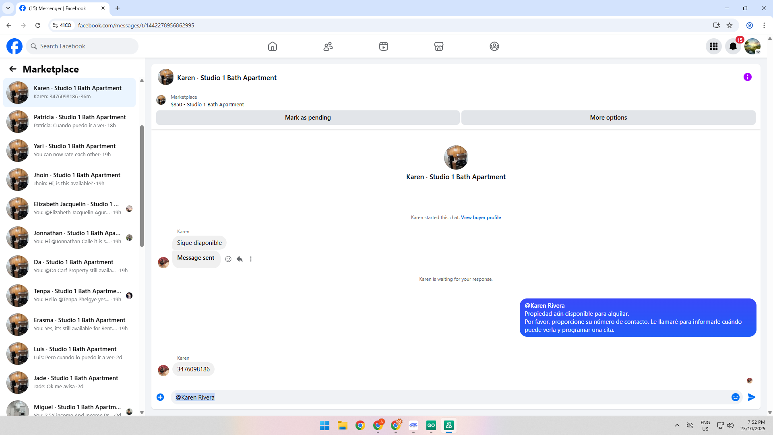Go back using the Marketplace back arrow
The width and height of the screenshot is (773, 435).
[x=13, y=69]
